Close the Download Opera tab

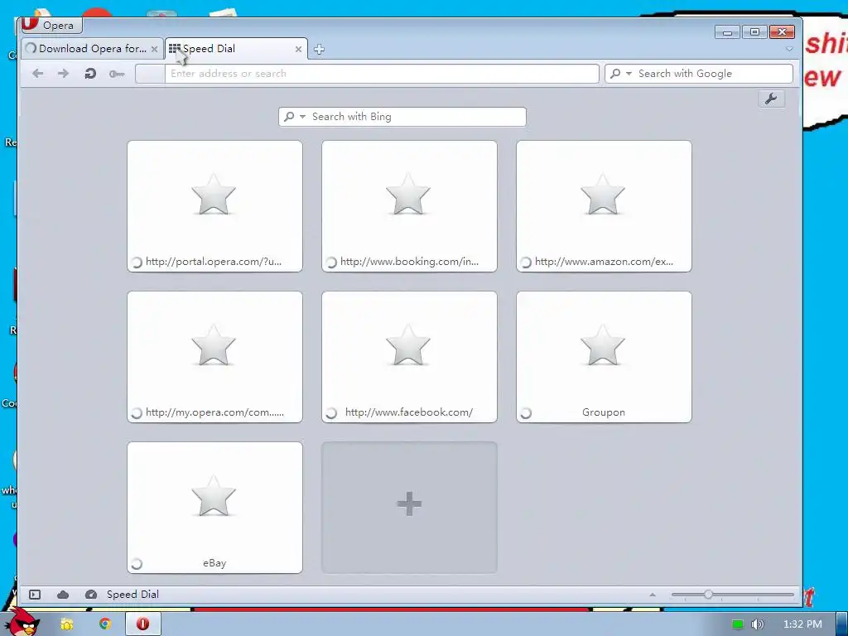pos(154,49)
